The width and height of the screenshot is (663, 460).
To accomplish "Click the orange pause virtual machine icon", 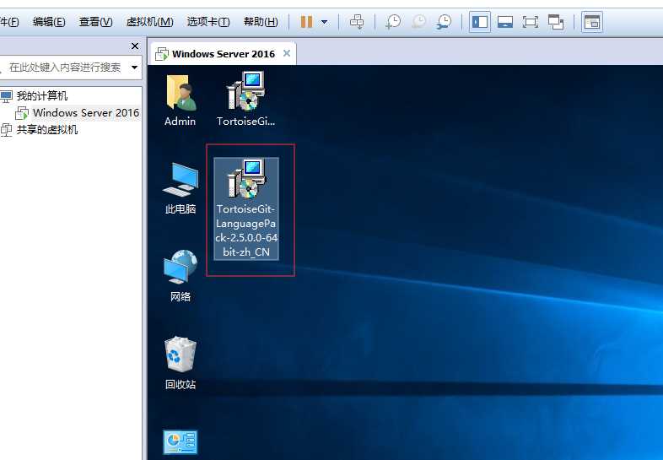I will coord(306,22).
